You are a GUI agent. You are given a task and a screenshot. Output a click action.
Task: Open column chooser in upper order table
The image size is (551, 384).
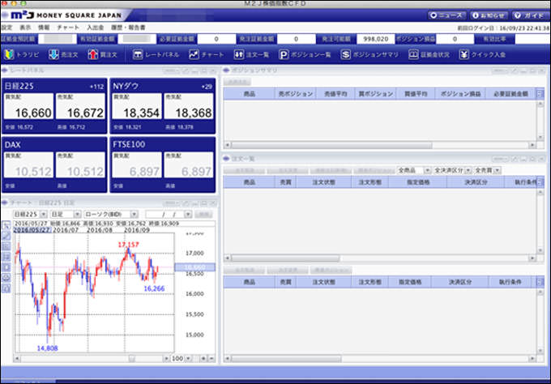pos(540,182)
